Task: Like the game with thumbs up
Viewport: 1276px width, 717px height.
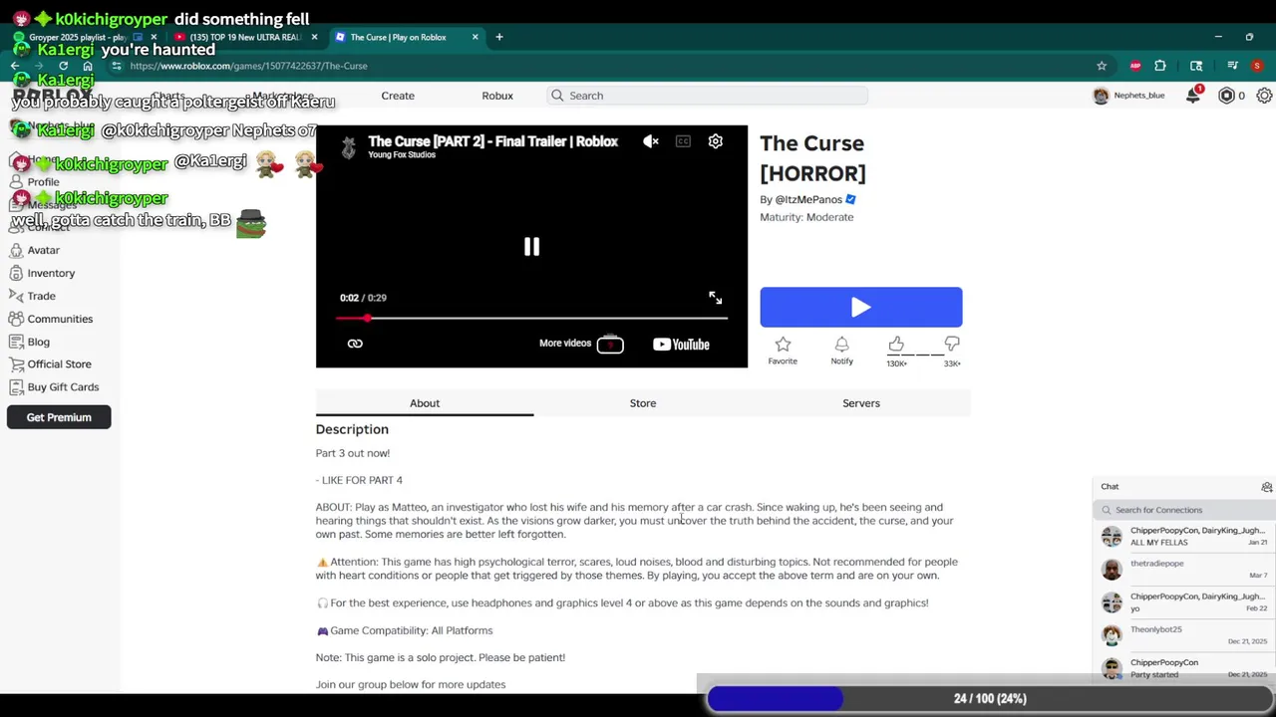Action: click(x=896, y=345)
